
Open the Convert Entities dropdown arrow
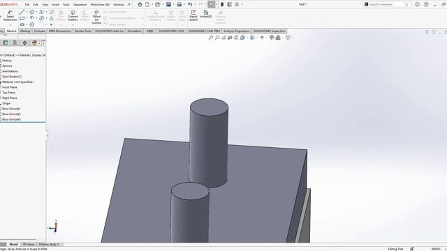pos(73,25)
